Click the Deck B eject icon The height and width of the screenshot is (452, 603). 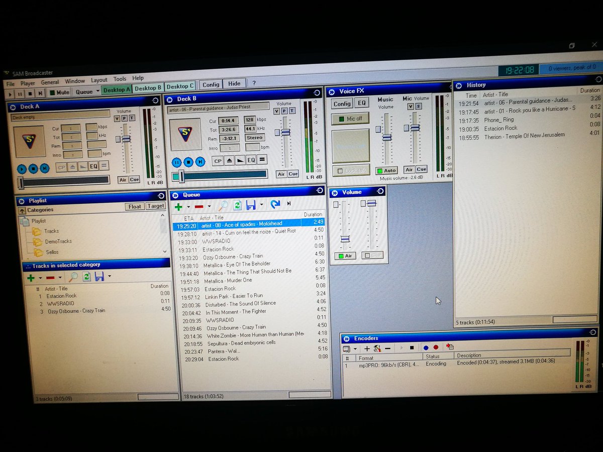tap(229, 161)
